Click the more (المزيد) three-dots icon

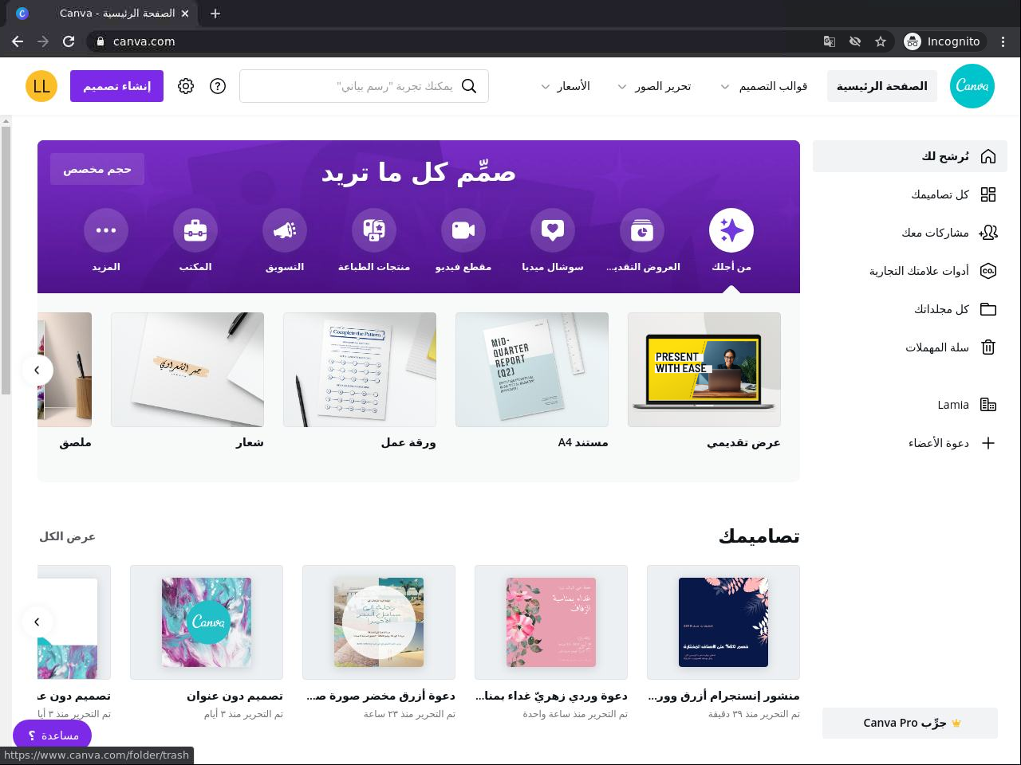[x=106, y=230]
